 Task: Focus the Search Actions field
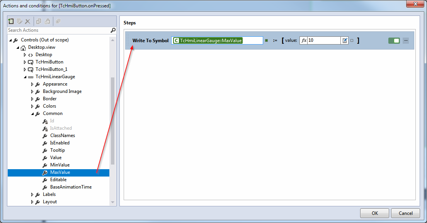click(x=59, y=30)
